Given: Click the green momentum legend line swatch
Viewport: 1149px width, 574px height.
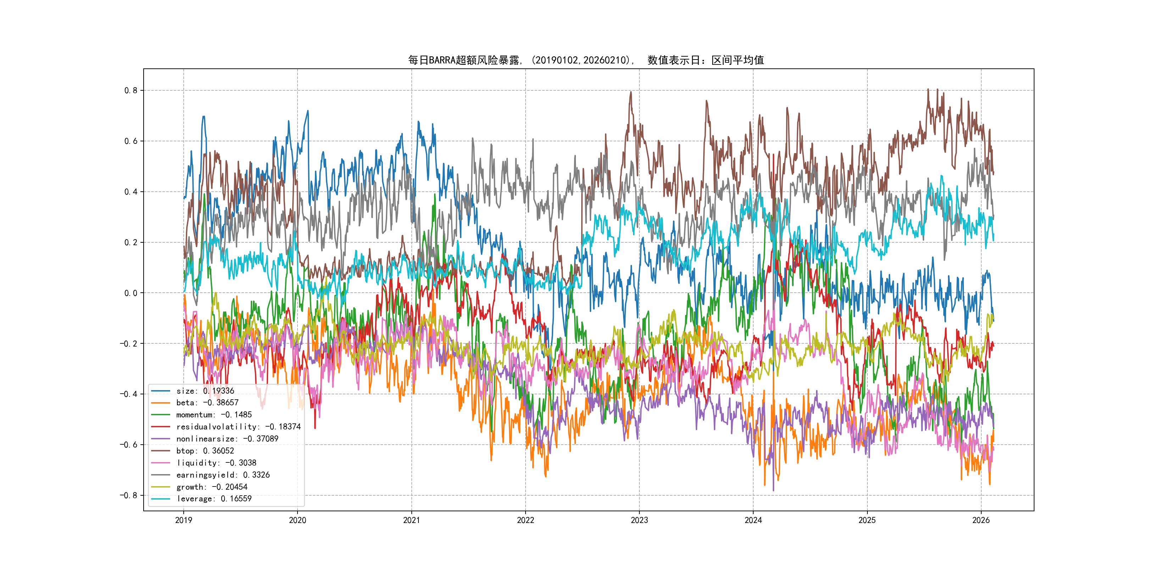Looking at the screenshot, I should tap(161, 415).
